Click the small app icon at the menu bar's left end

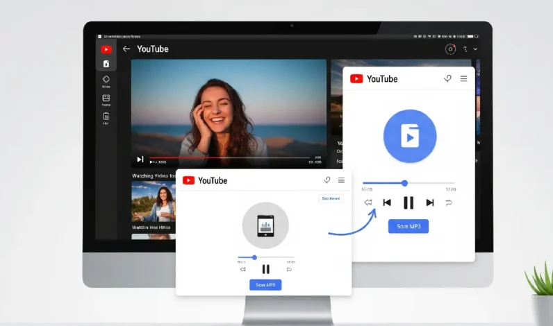(100, 36)
